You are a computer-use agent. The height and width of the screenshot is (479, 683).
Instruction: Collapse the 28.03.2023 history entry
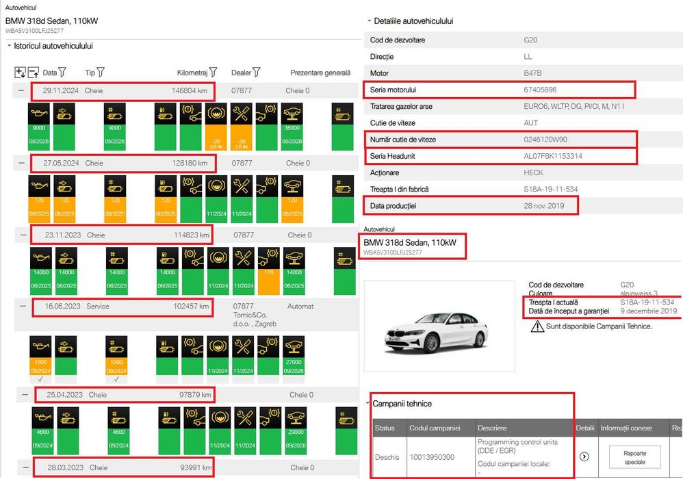pyautogui.click(x=26, y=467)
